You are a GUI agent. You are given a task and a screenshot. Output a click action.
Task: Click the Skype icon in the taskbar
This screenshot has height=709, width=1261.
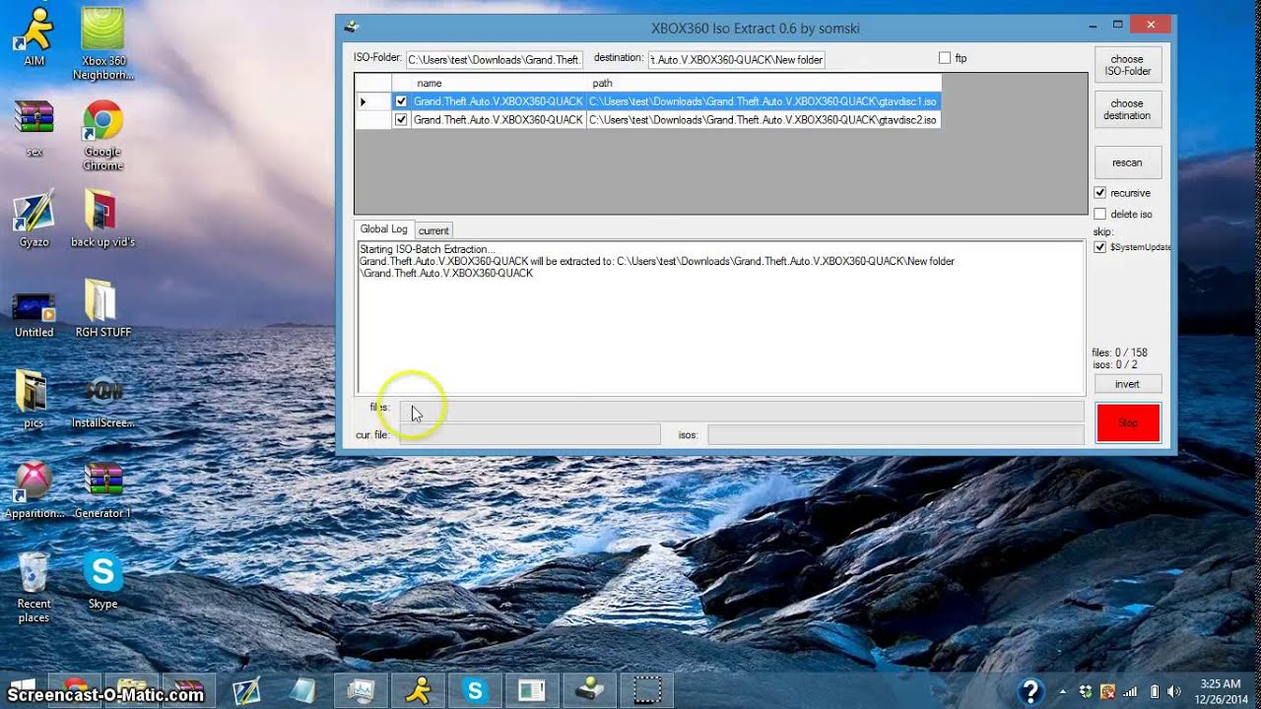[476, 690]
